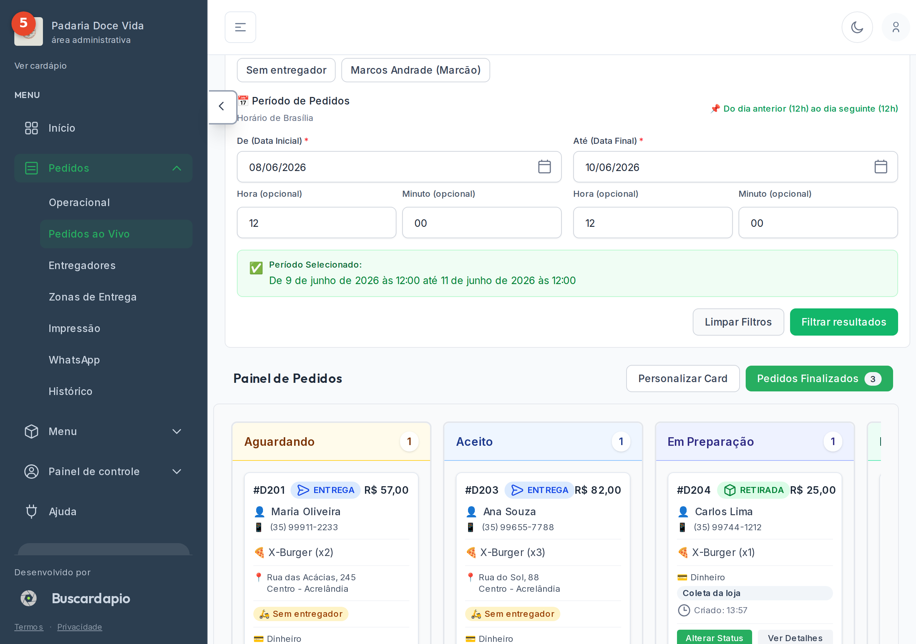
Task: Click RETIRADA badge on order #D204
Action: click(754, 490)
